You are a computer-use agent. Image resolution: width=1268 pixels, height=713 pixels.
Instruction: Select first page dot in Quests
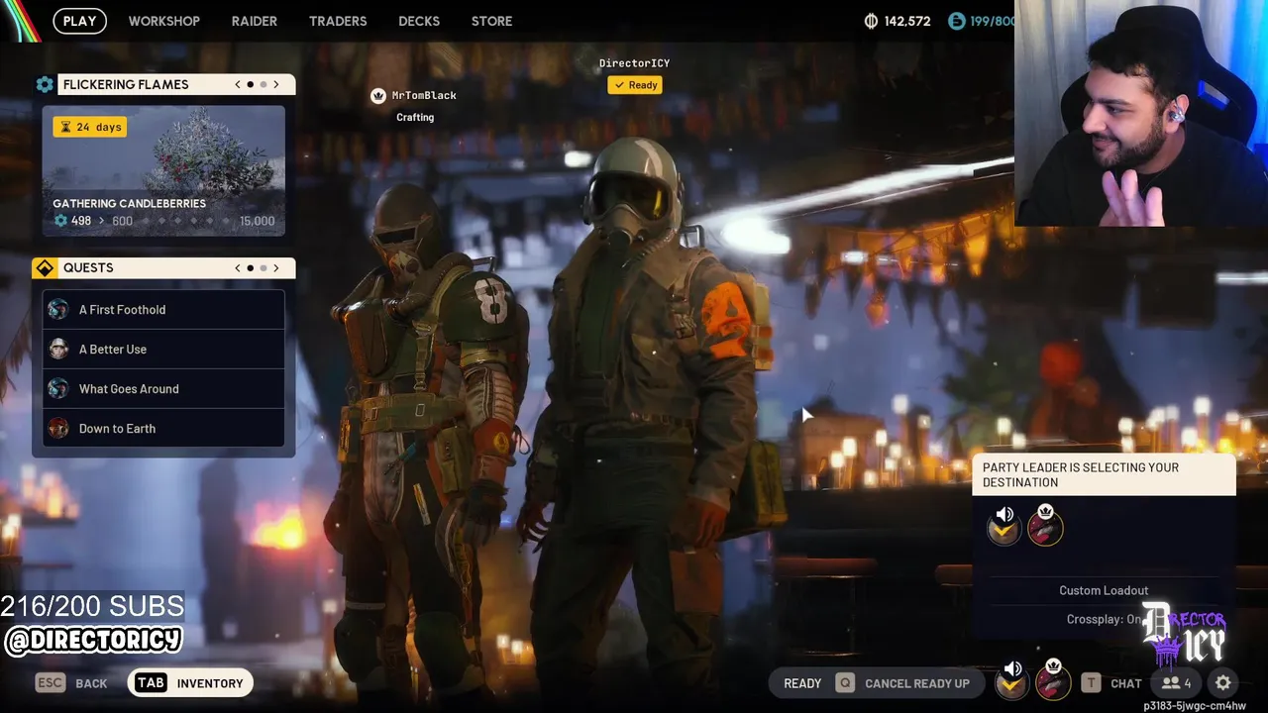click(x=250, y=267)
